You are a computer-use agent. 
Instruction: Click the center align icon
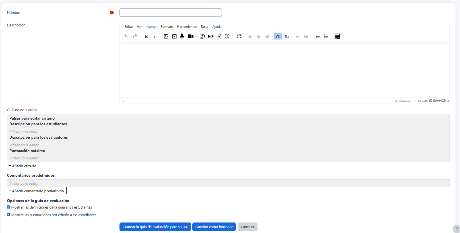(x=259, y=36)
